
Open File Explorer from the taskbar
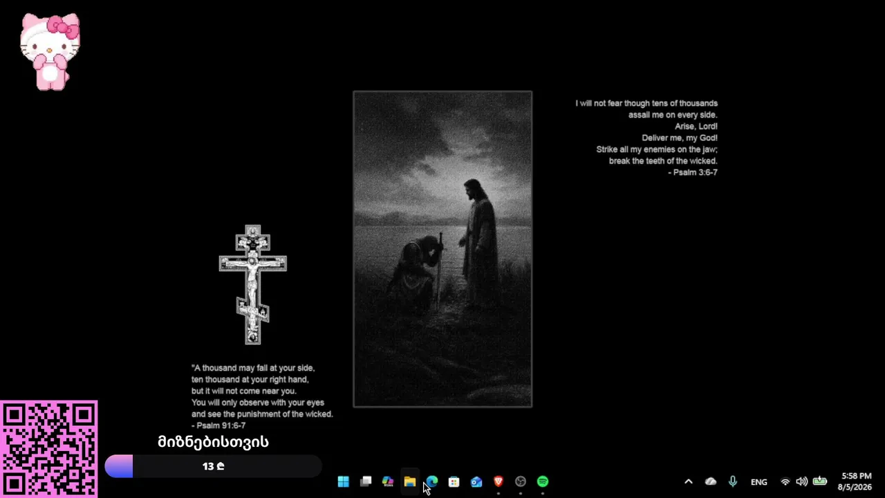[x=410, y=481]
